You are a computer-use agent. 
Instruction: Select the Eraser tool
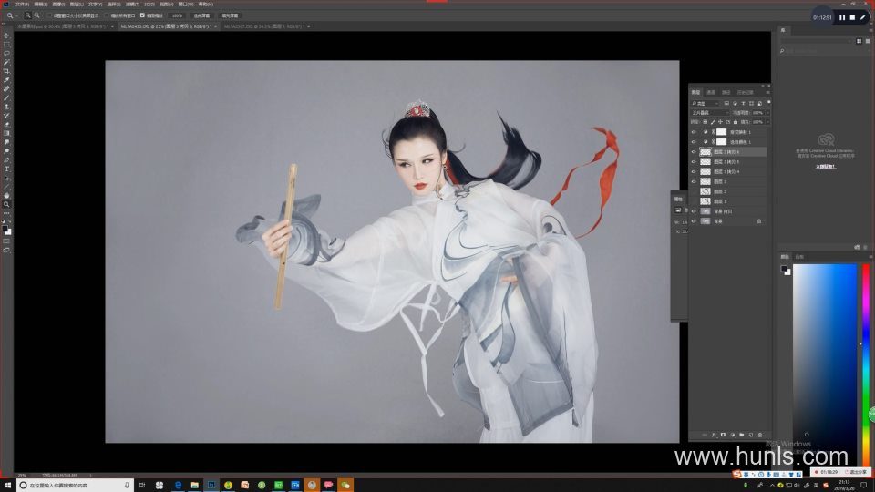(6, 125)
